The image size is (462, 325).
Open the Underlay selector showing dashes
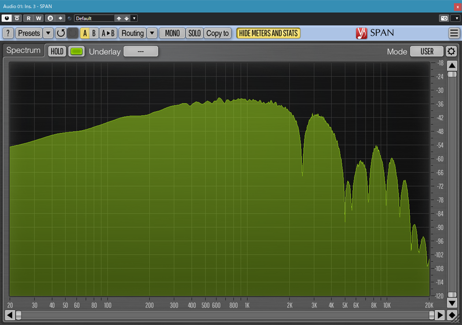(141, 51)
